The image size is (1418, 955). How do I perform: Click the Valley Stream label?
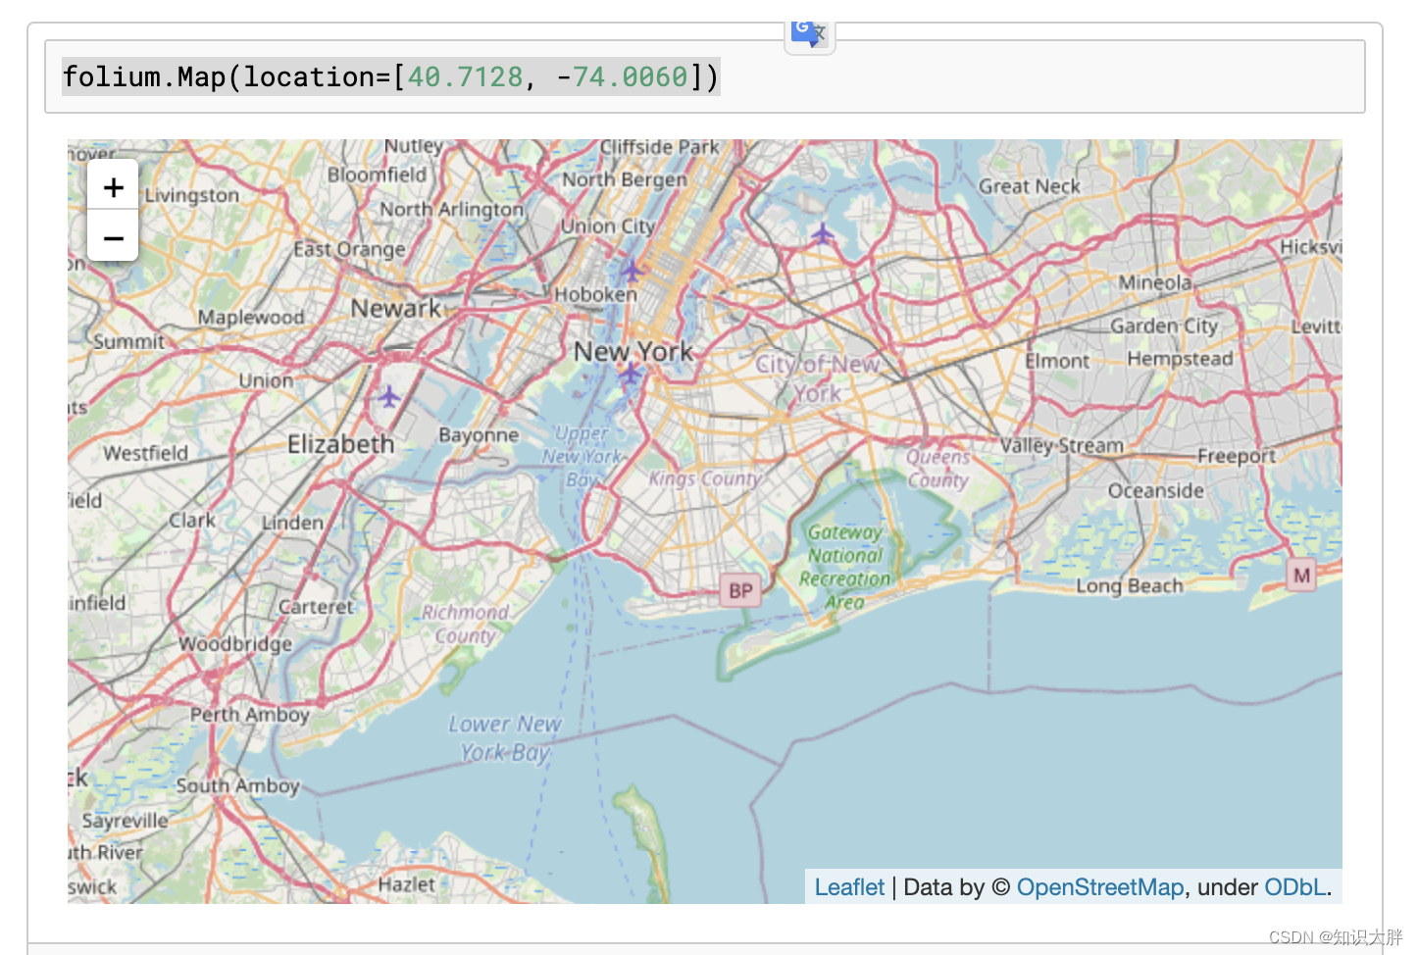click(1062, 445)
